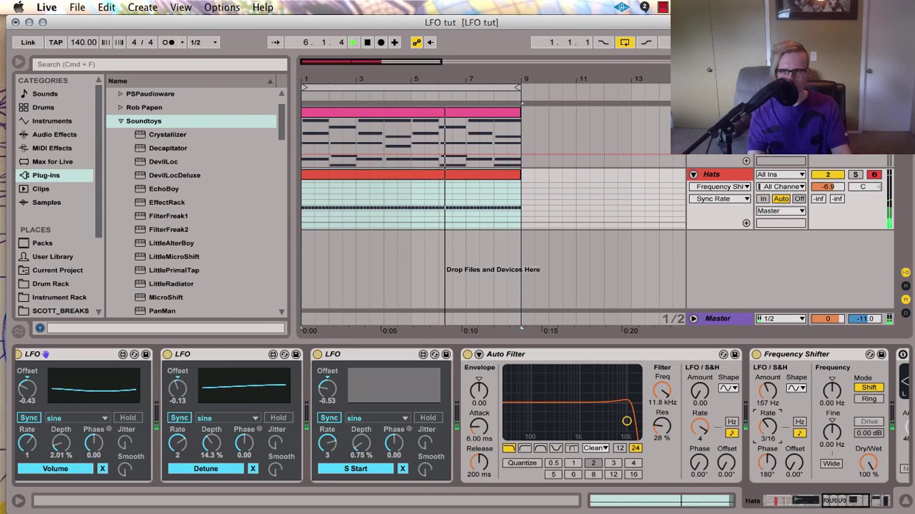
Task: Start playback with the green Play button
Action: [353, 42]
